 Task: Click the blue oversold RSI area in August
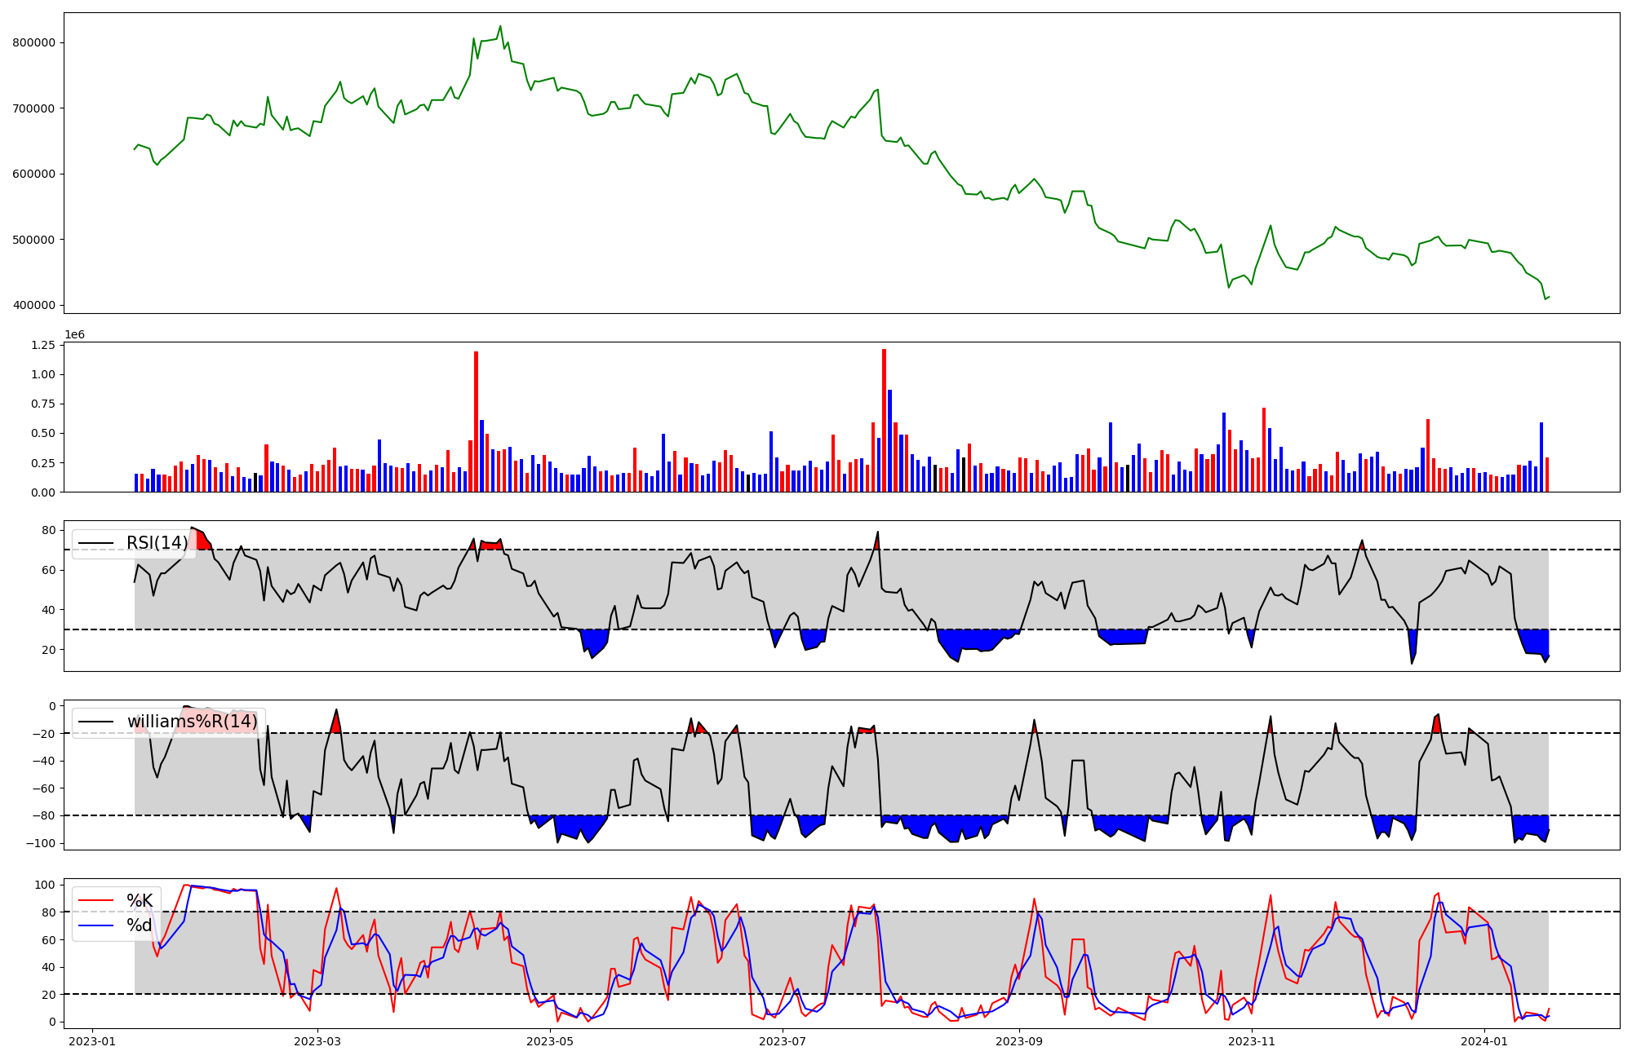(971, 639)
